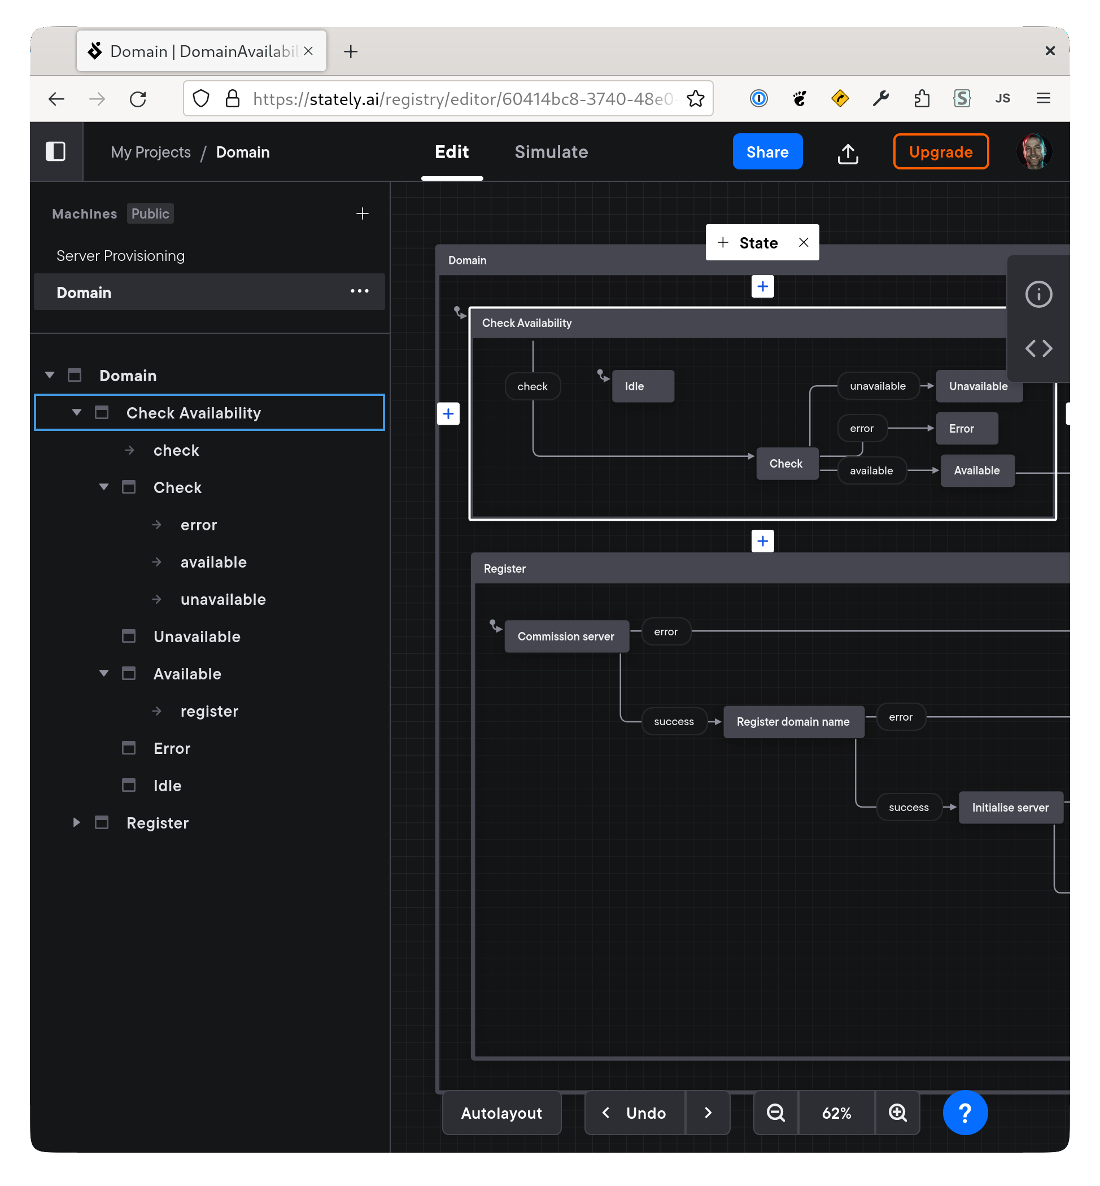The image size is (1100, 1186).
Task: Click the Share button
Action: [x=768, y=151]
